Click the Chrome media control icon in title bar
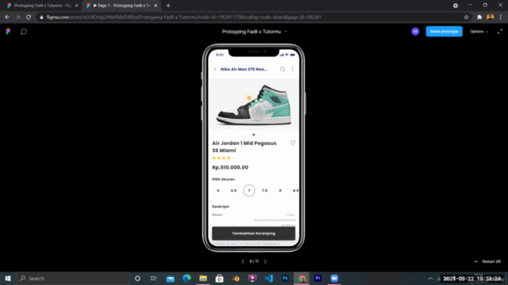508x285 pixels. pyautogui.click(x=456, y=6)
